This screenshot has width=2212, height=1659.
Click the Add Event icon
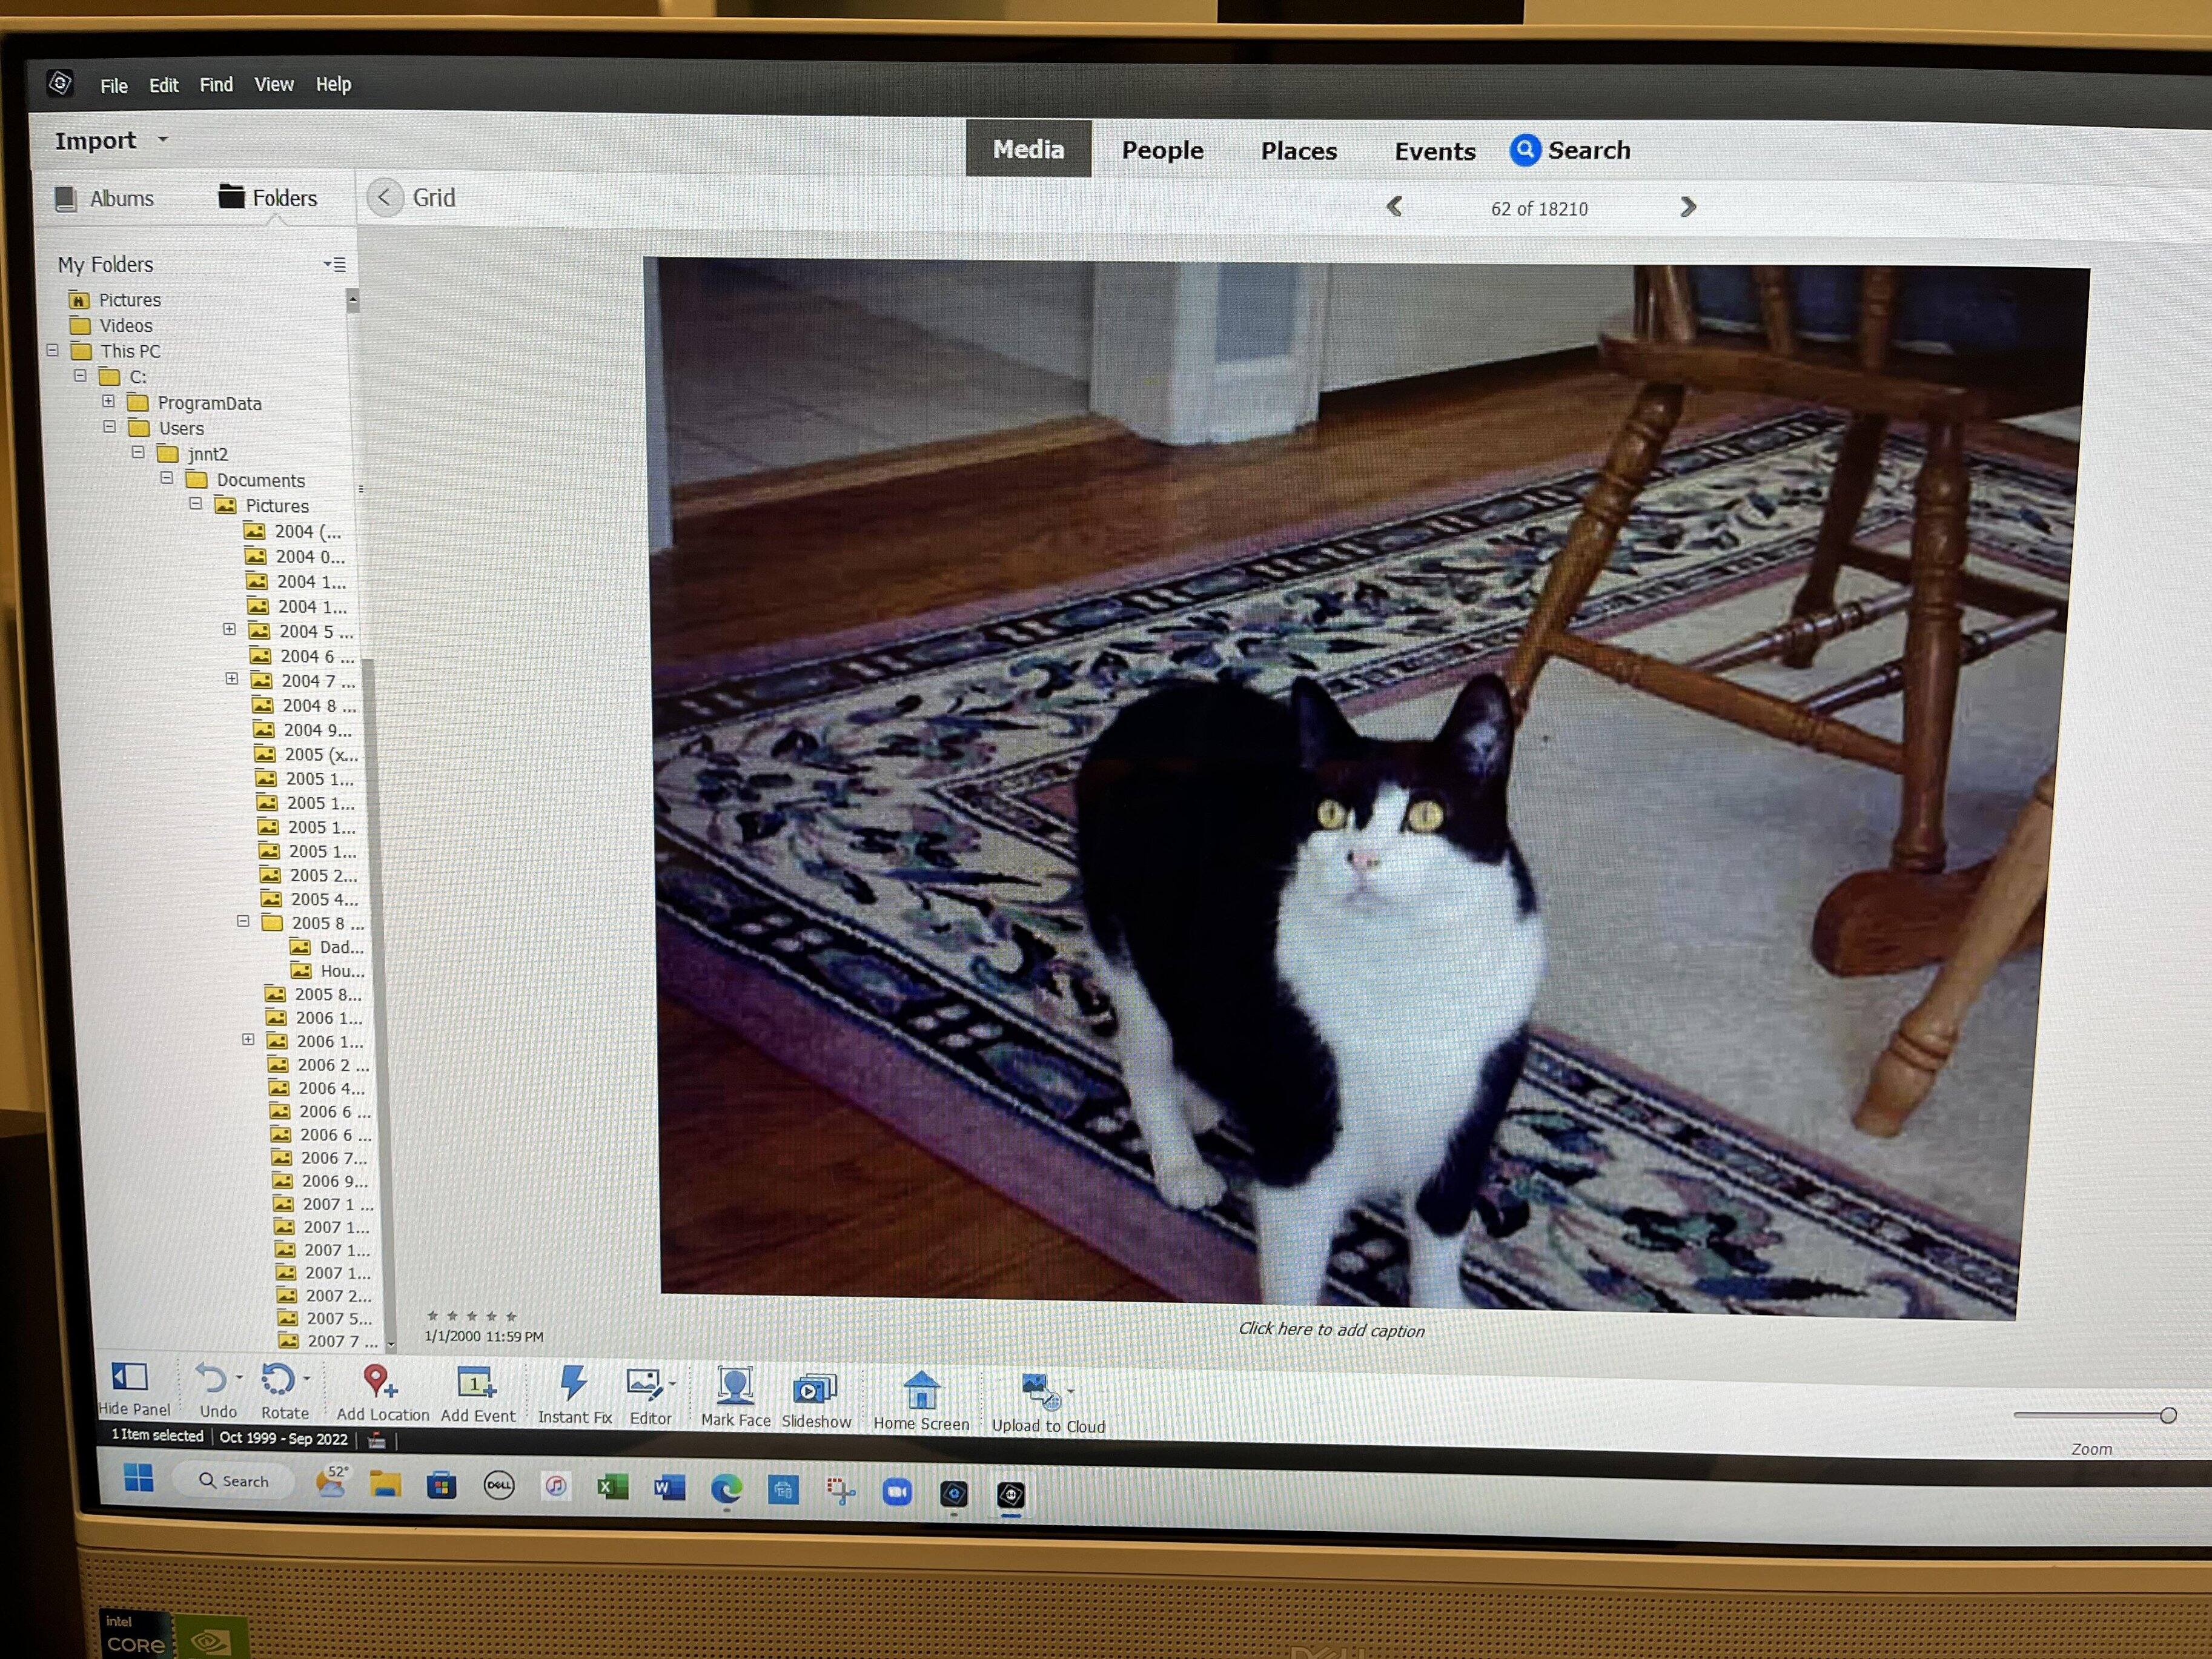pos(476,1383)
